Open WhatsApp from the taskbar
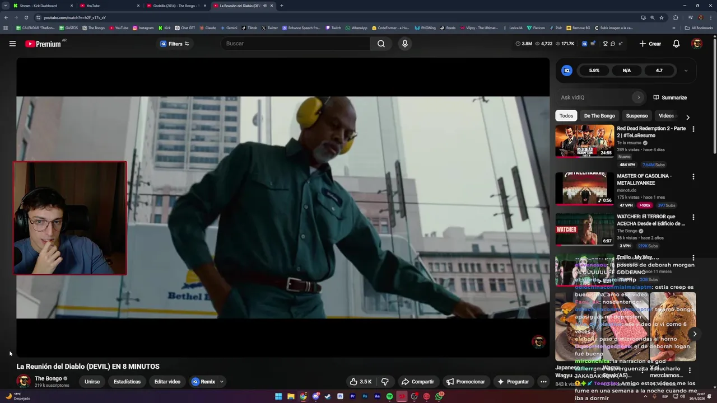Viewport: 717px width, 403px height. [x=439, y=396]
